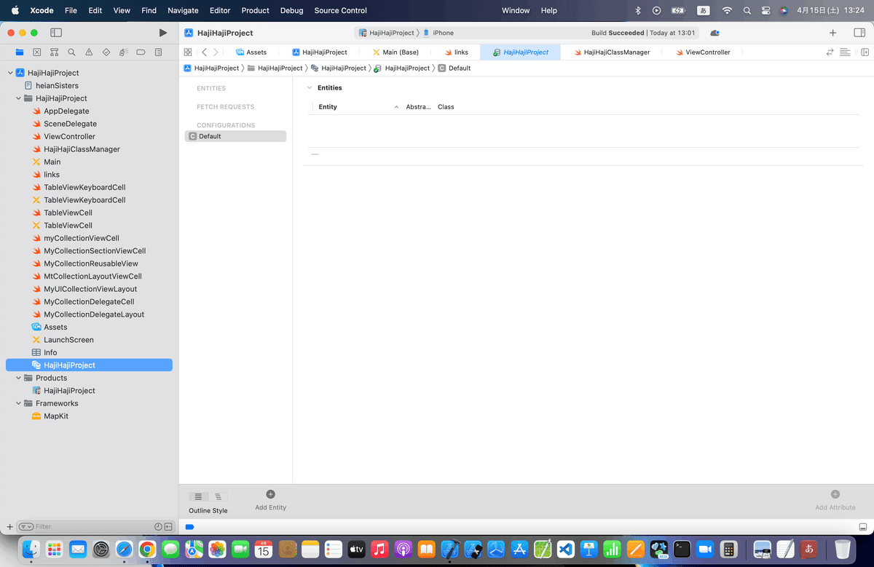The height and width of the screenshot is (567, 874).
Task: Open the Editor menu
Action: [x=219, y=10]
